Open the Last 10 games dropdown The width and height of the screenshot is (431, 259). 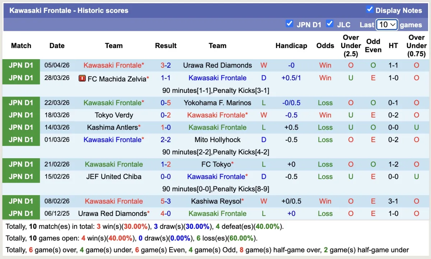click(386, 25)
